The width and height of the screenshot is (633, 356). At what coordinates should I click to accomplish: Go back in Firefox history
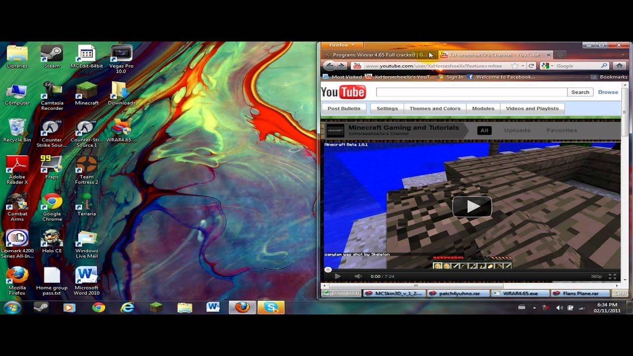coord(329,66)
